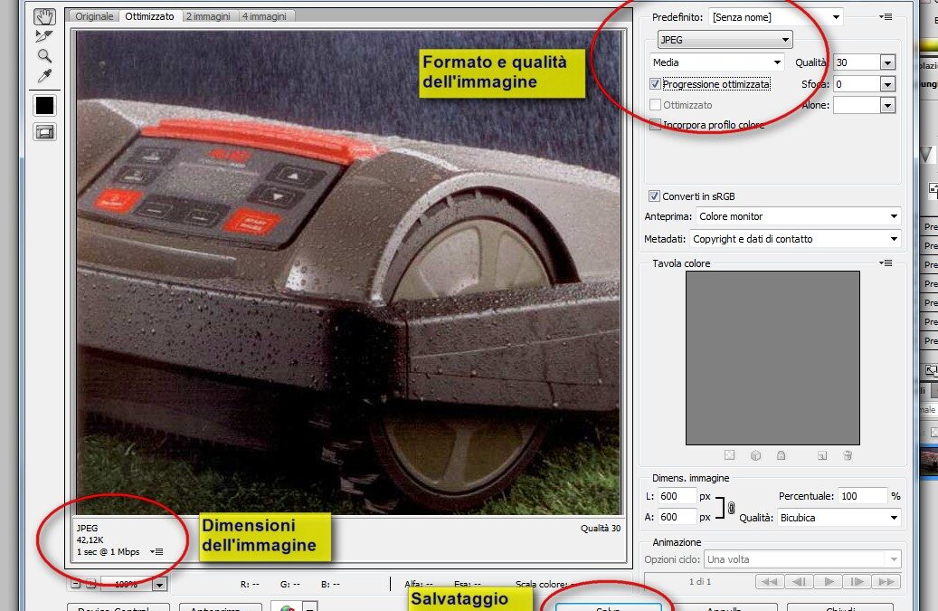This screenshot has height=611, width=938.
Task: Go to next animation frame
Action: click(857, 582)
